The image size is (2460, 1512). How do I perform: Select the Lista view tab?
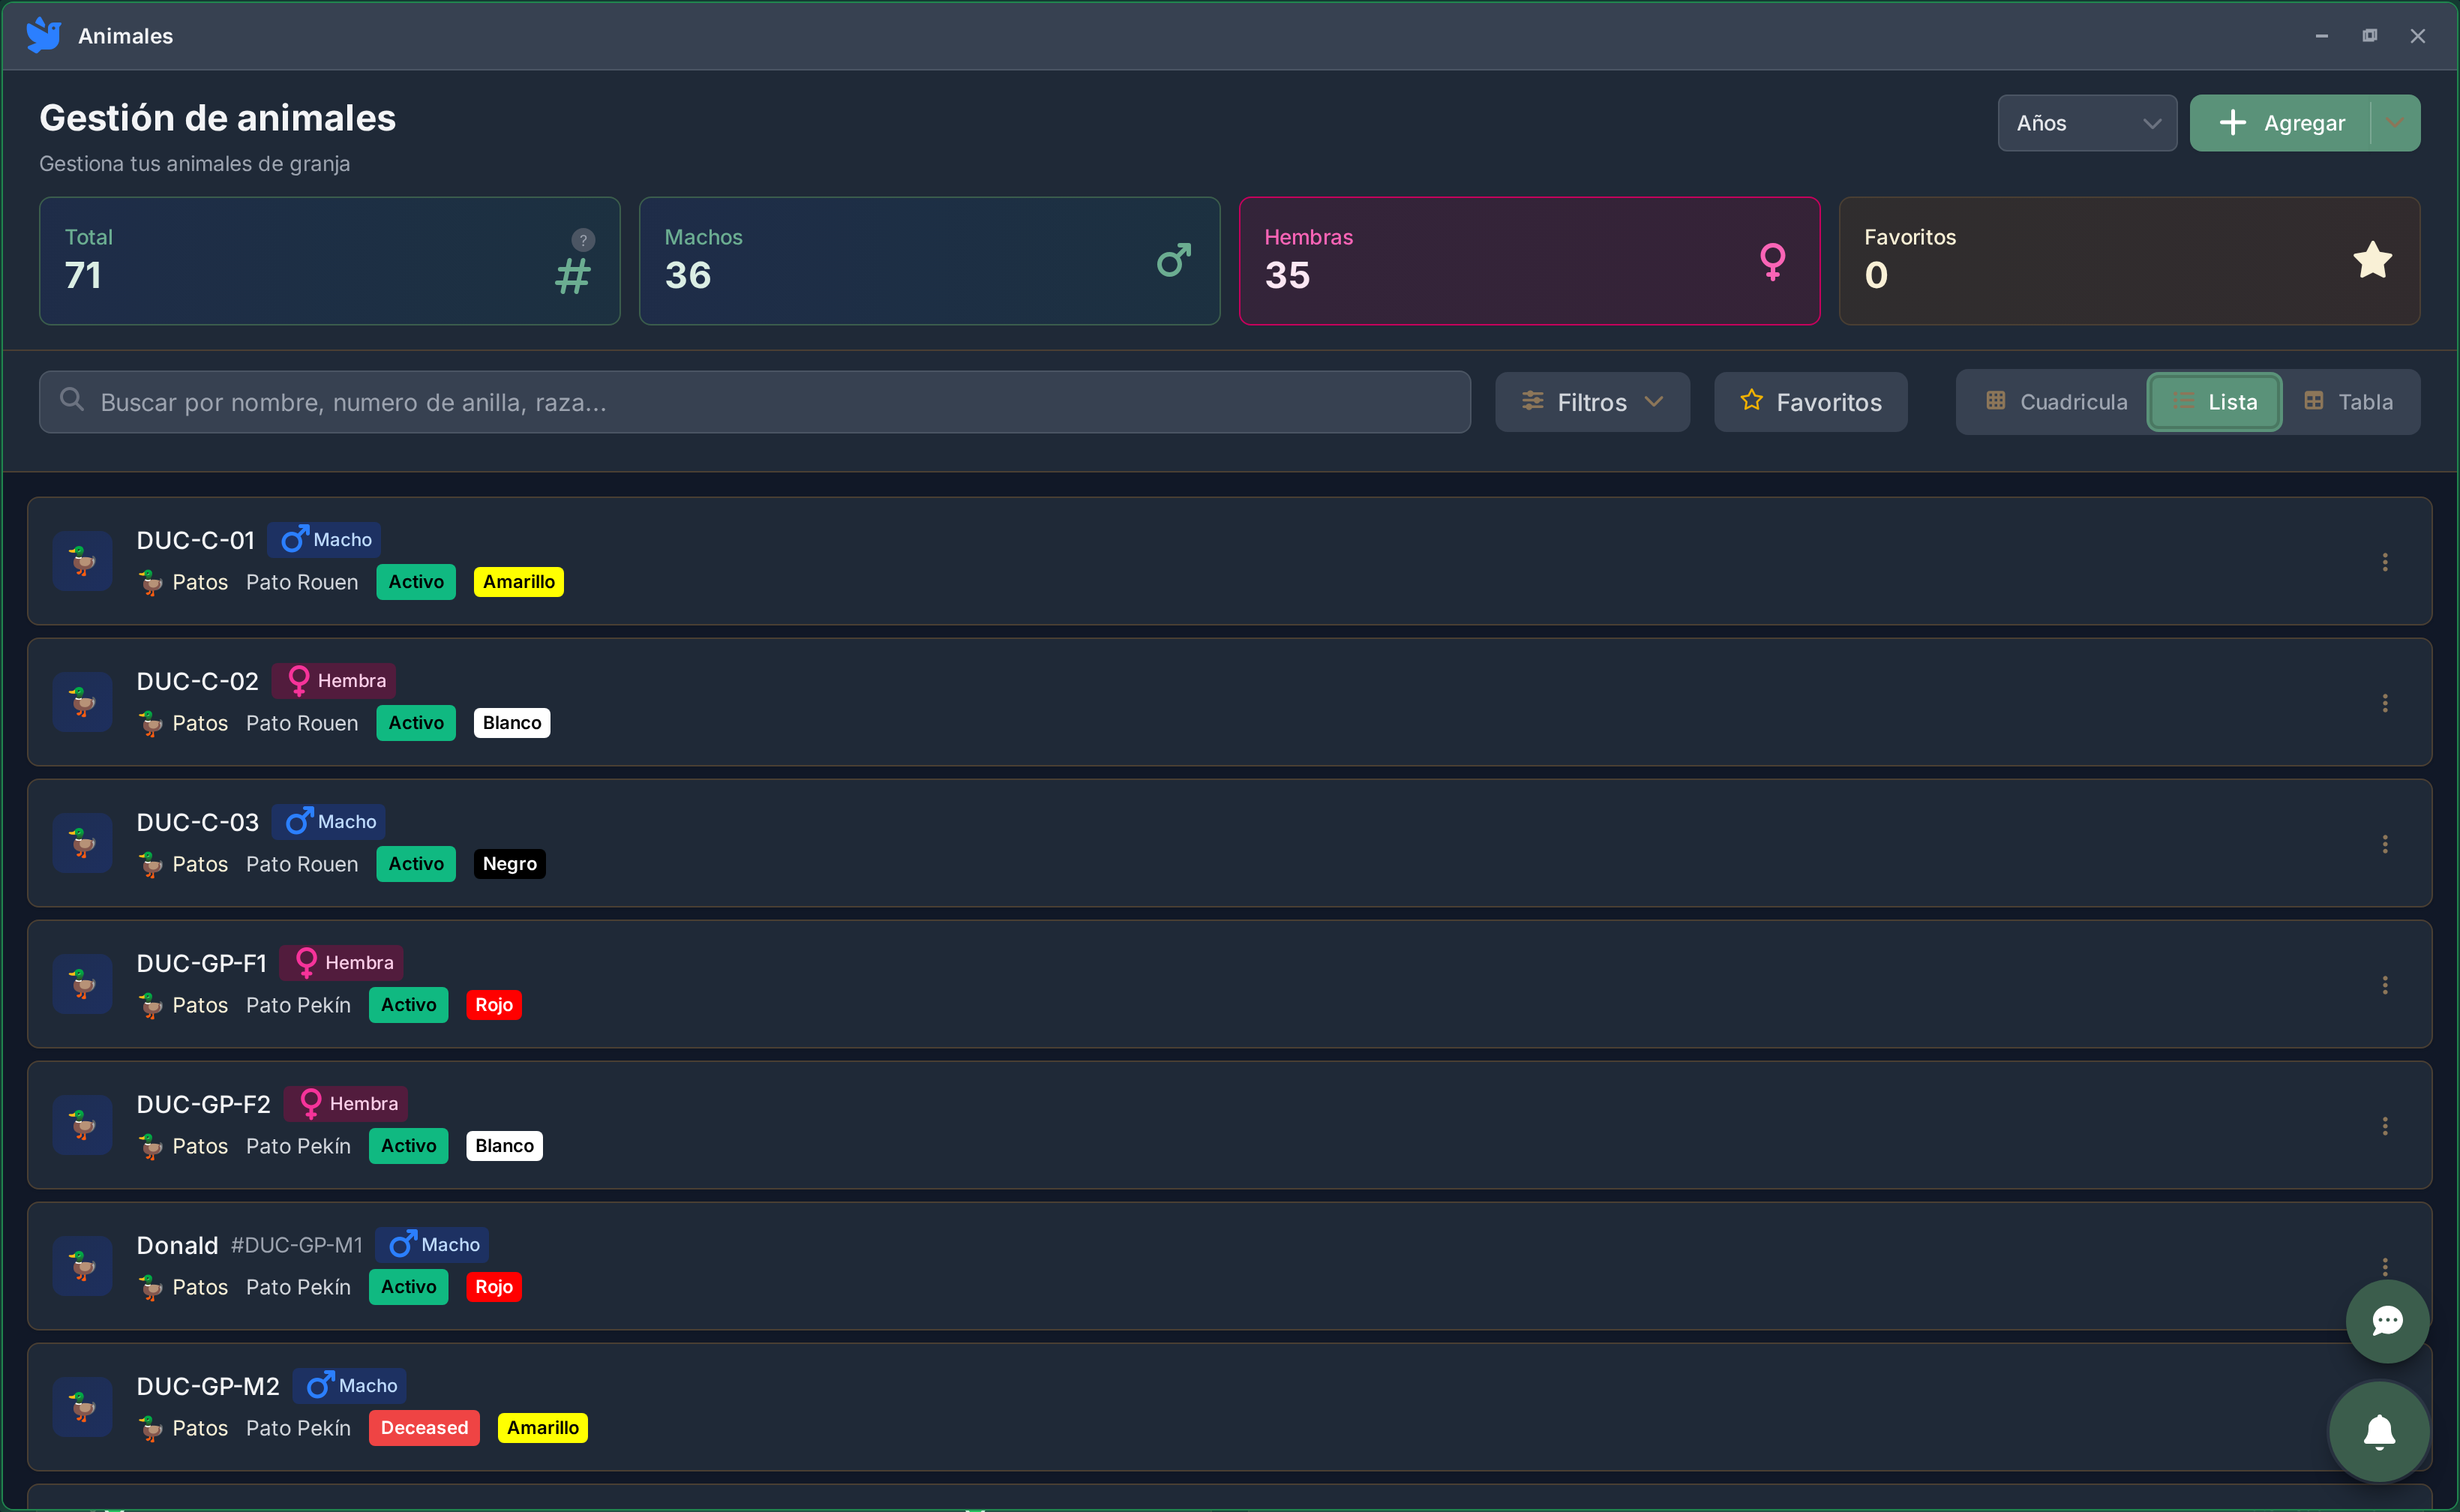coord(2214,402)
